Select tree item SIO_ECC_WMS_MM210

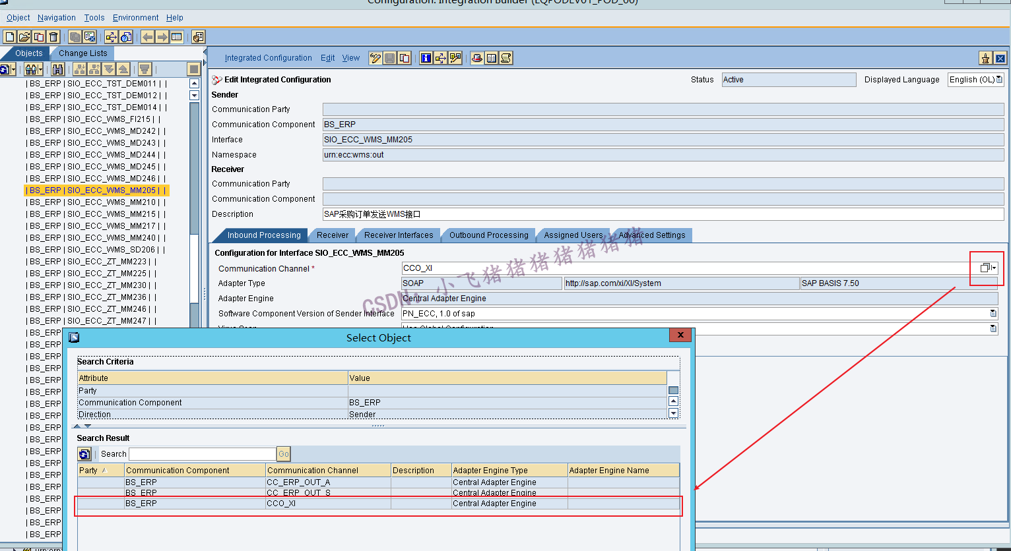[96, 202]
